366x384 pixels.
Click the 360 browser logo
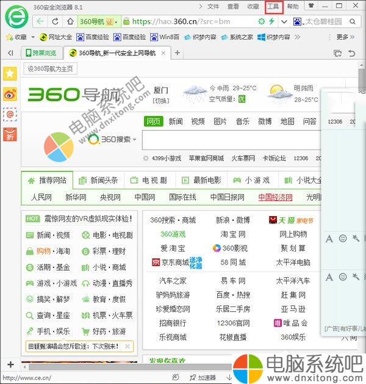[x=17, y=17]
